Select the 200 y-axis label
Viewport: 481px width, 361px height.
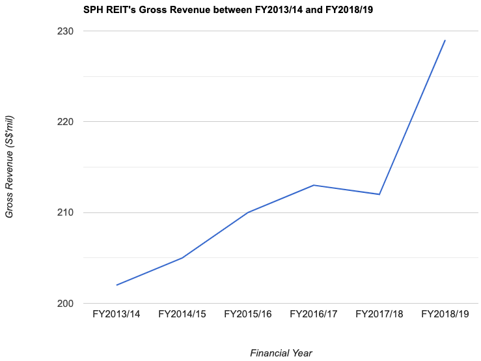65,304
